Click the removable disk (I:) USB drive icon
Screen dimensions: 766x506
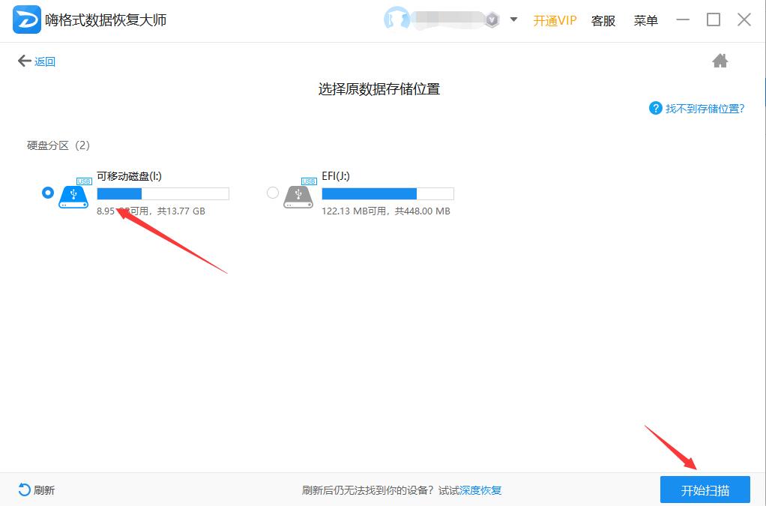pyautogui.click(x=73, y=194)
